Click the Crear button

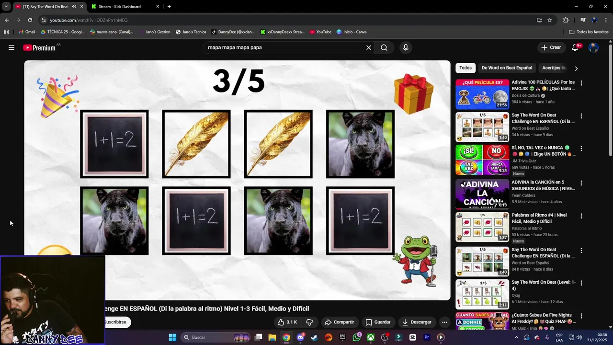pos(551,47)
